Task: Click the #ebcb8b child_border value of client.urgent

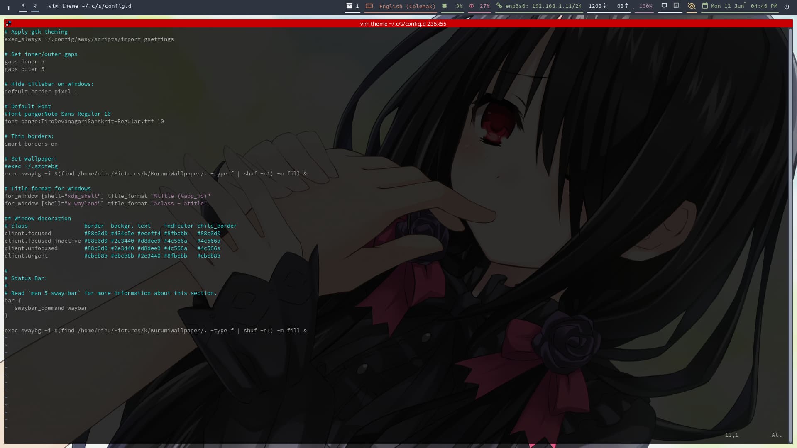Action: coord(209,256)
